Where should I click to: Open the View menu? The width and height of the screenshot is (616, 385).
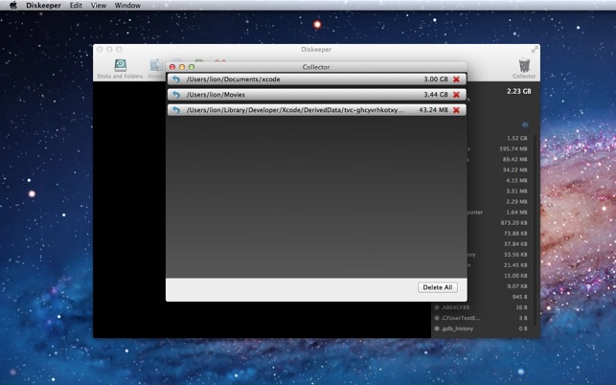pyautogui.click(x=99, y=6)
